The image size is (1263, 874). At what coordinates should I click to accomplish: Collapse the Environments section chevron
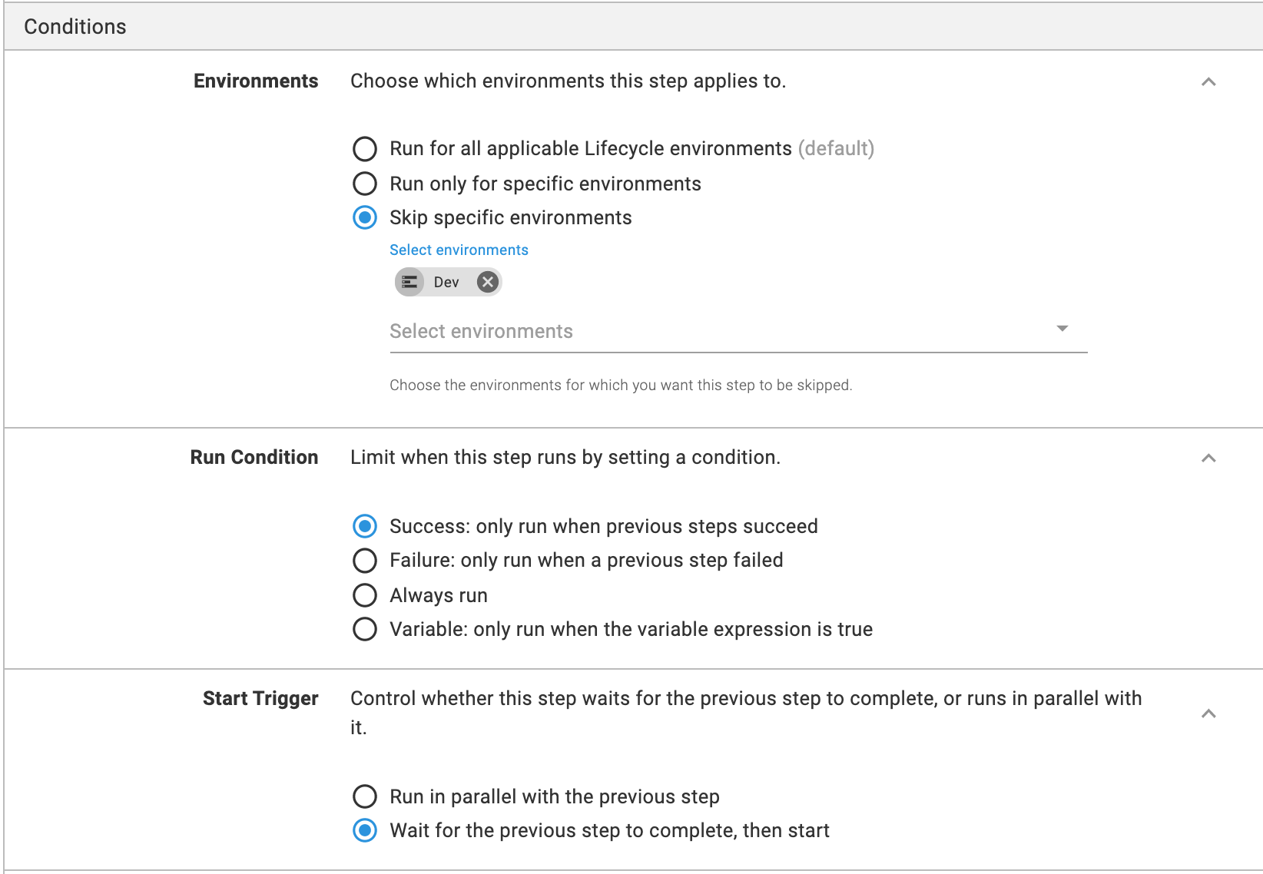click(1208, 81)
